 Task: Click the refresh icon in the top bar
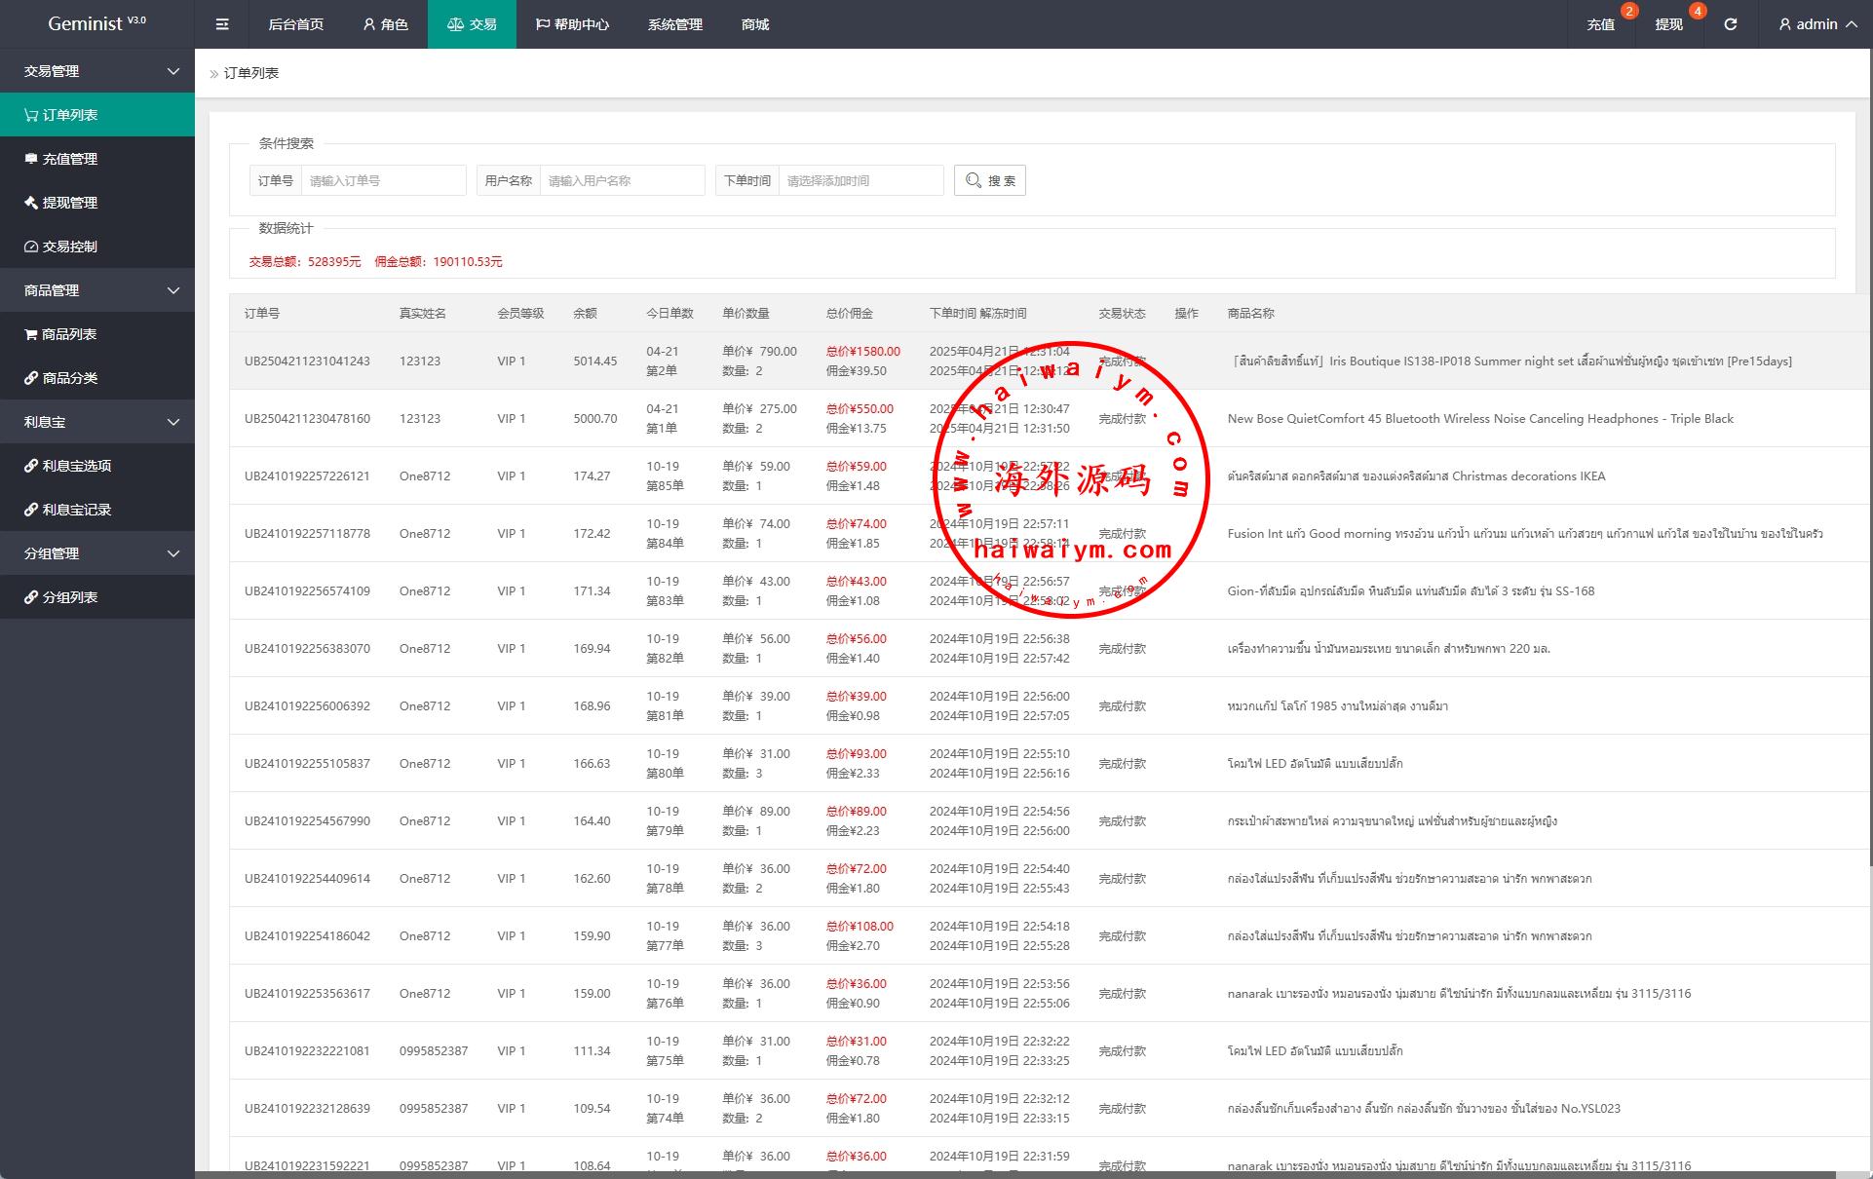[1730, 24]
